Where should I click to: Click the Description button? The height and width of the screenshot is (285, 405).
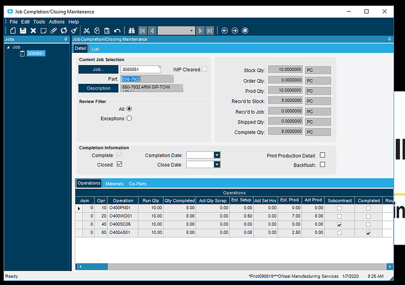pyautogui.click(x=99, y=89)
